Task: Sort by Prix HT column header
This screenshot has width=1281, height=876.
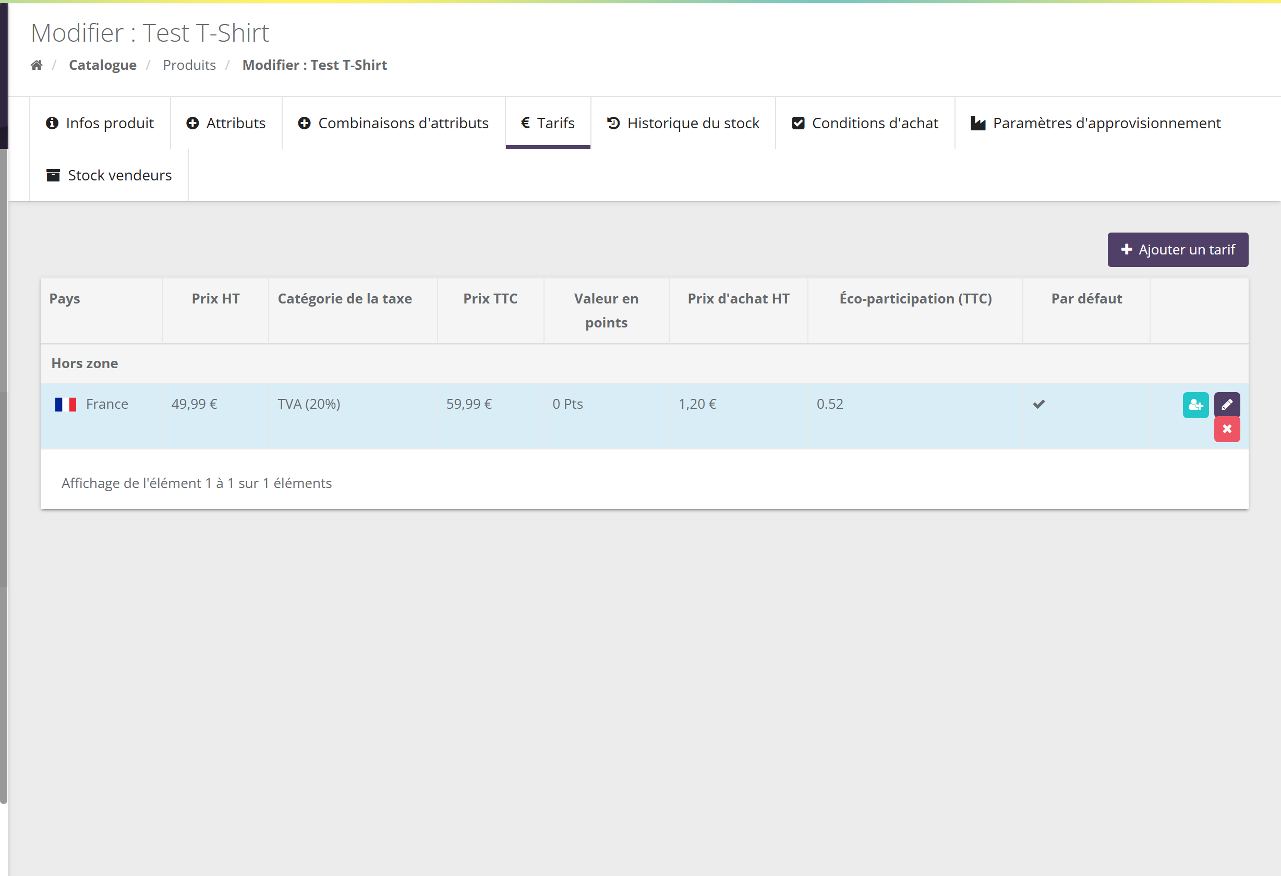Action: (x=215, y=310)
